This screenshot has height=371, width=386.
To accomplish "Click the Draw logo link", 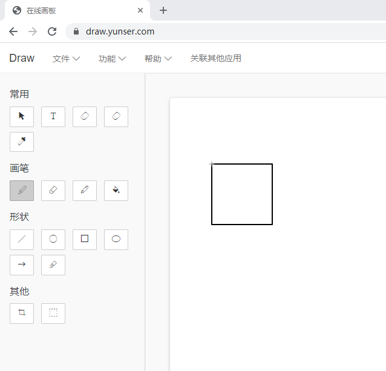I will (22, 58).
